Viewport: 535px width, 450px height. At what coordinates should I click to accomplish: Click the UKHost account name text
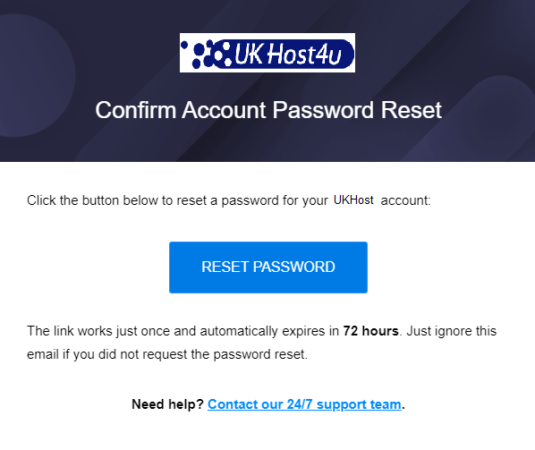click(353, 200)
